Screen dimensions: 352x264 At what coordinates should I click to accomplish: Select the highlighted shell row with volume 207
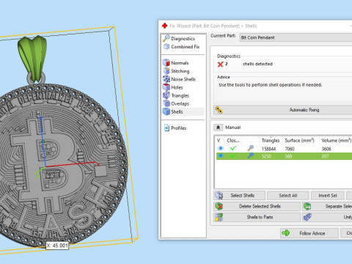click(284, 156)
